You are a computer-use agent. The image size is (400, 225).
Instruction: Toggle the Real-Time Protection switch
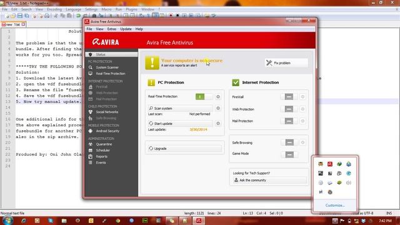pyautogui.click(x=204, y=96)
